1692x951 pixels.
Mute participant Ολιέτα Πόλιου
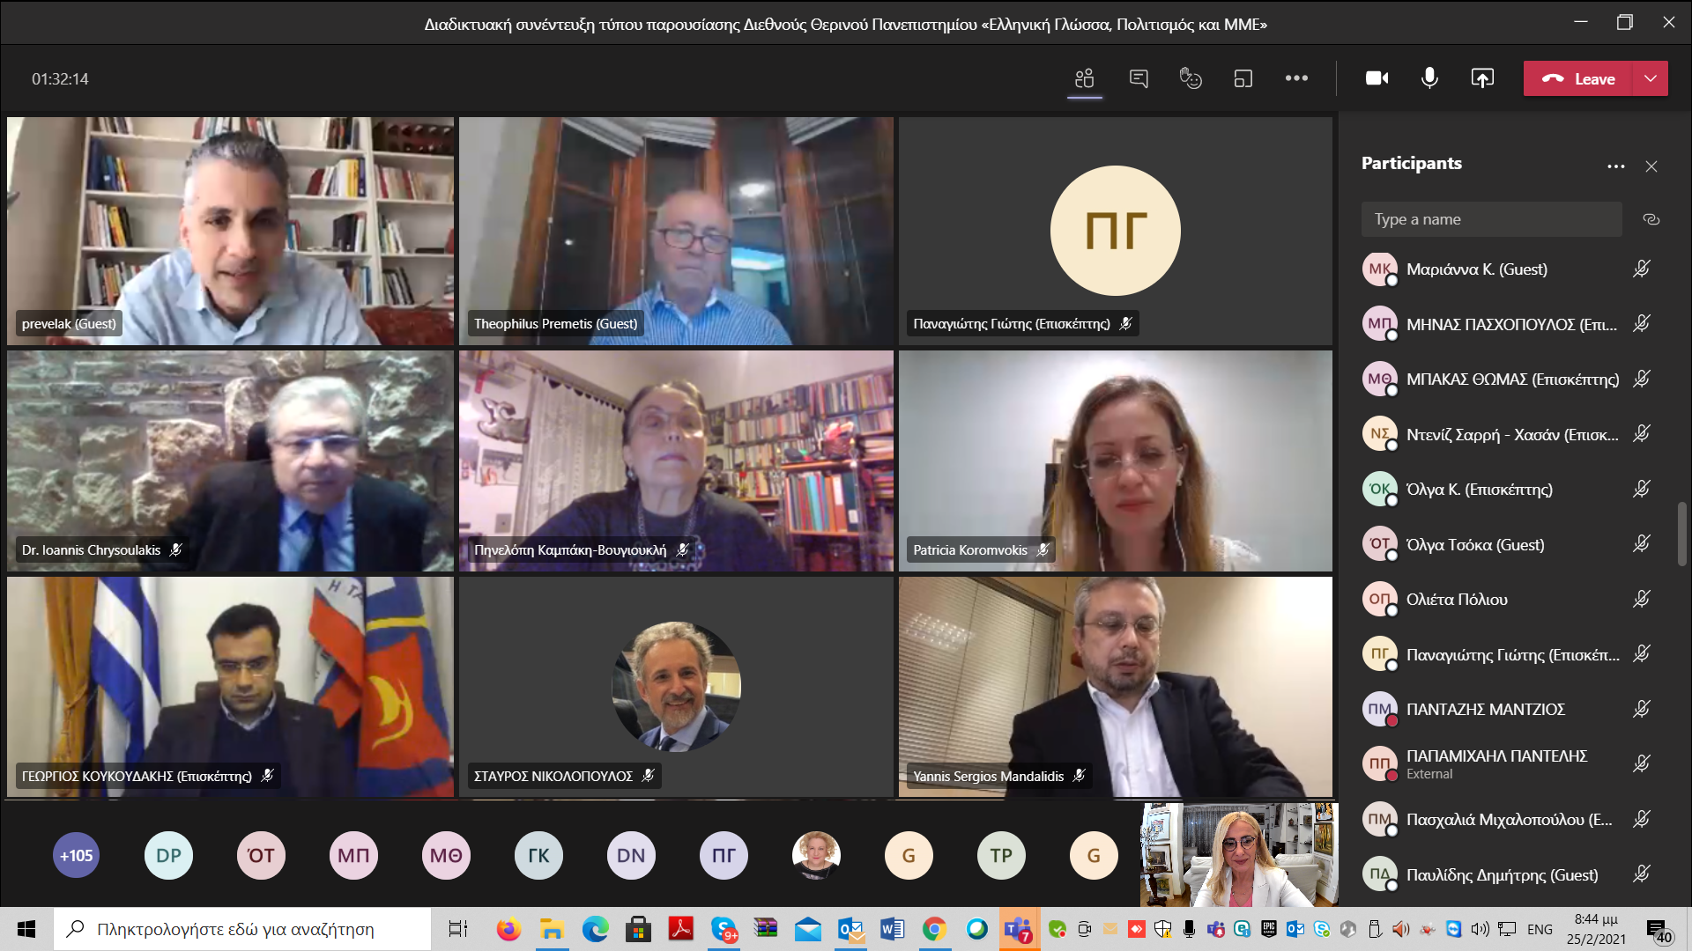click(x=1641, y=599)
